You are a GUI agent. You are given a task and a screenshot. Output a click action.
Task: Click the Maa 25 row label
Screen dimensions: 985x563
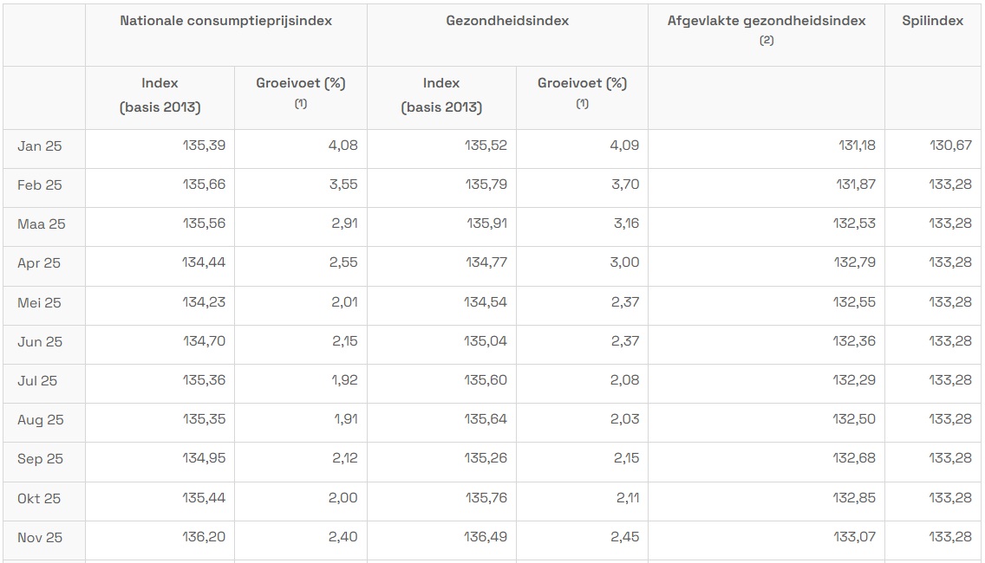[42, 224]
